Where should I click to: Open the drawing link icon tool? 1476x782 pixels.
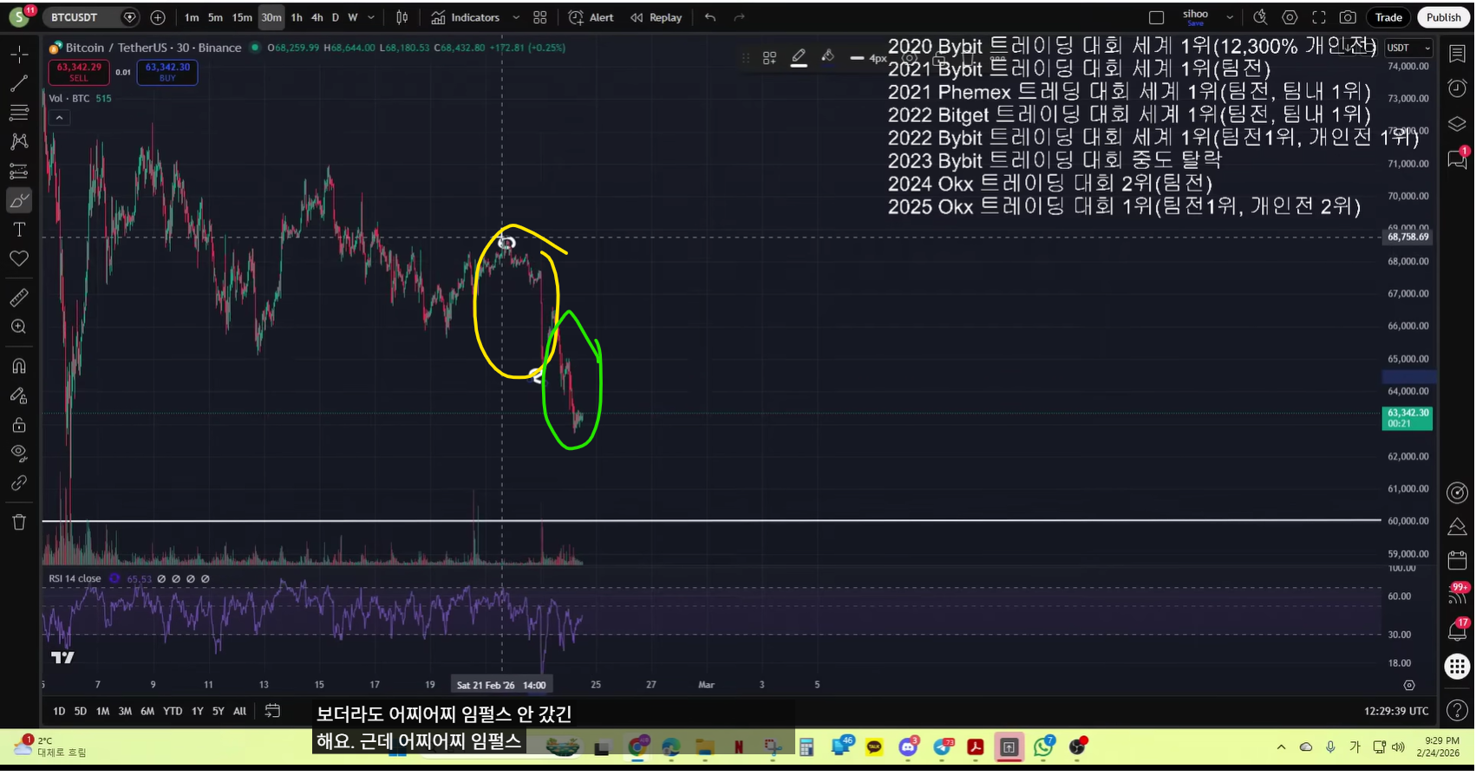[x=19, y=483]
